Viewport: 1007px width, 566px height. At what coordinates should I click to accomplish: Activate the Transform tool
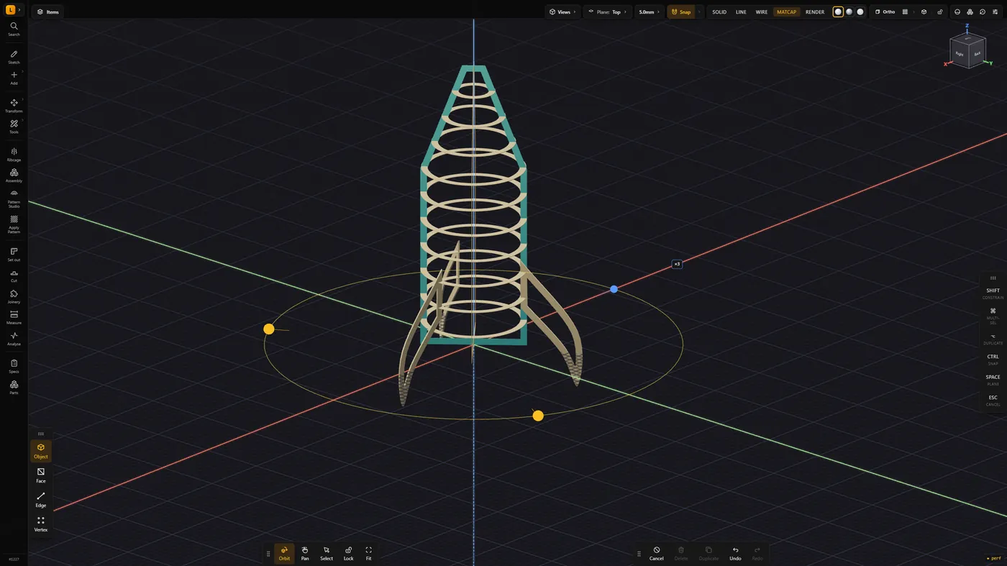[14, 106]
